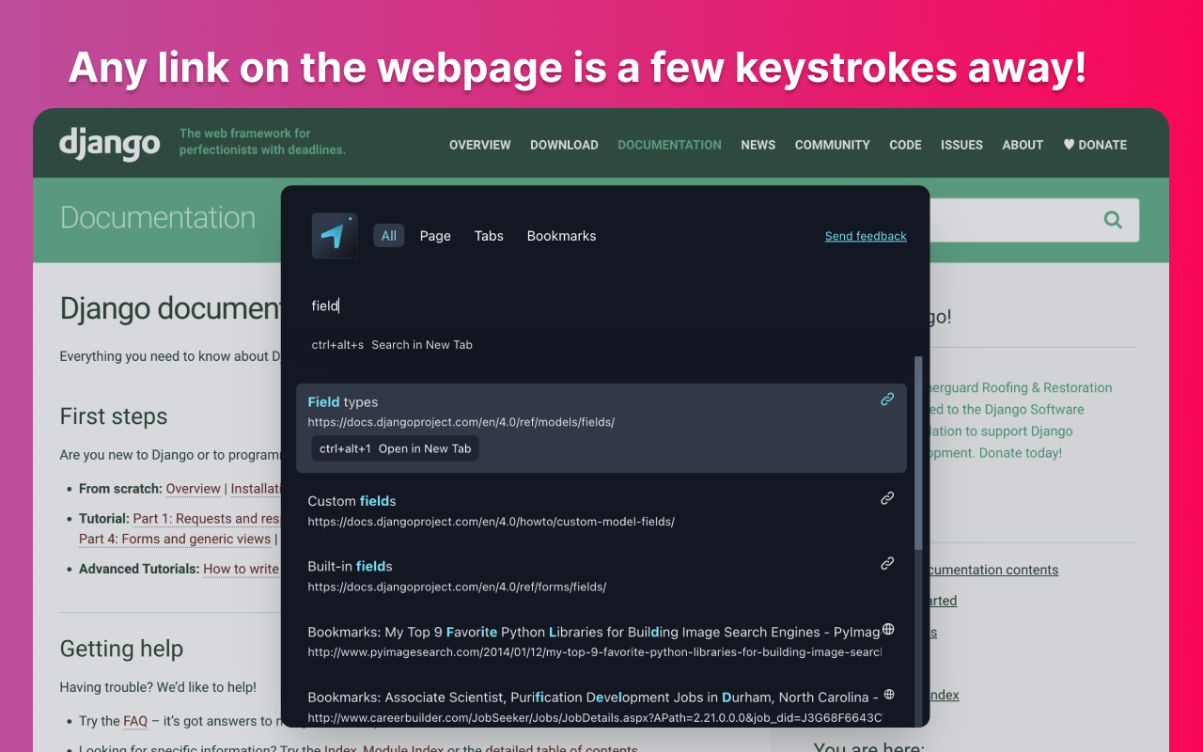1203x752 pixels.
Task: Click link icon beside Field types result
Action: 887,399
